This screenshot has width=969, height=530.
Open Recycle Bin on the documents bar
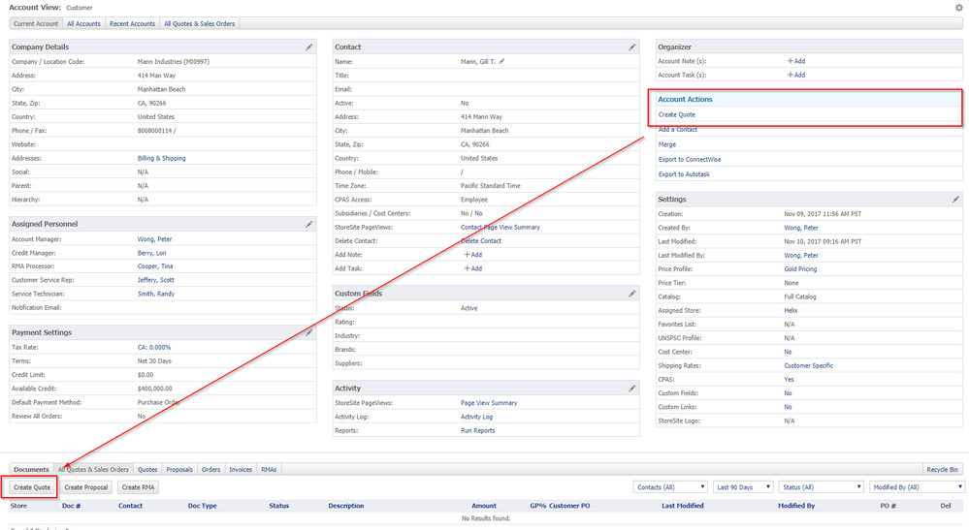942,470
